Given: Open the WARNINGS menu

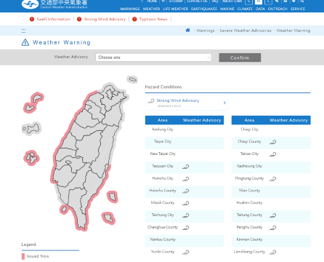Looking at the screenshot, I should tap(130, 9).
